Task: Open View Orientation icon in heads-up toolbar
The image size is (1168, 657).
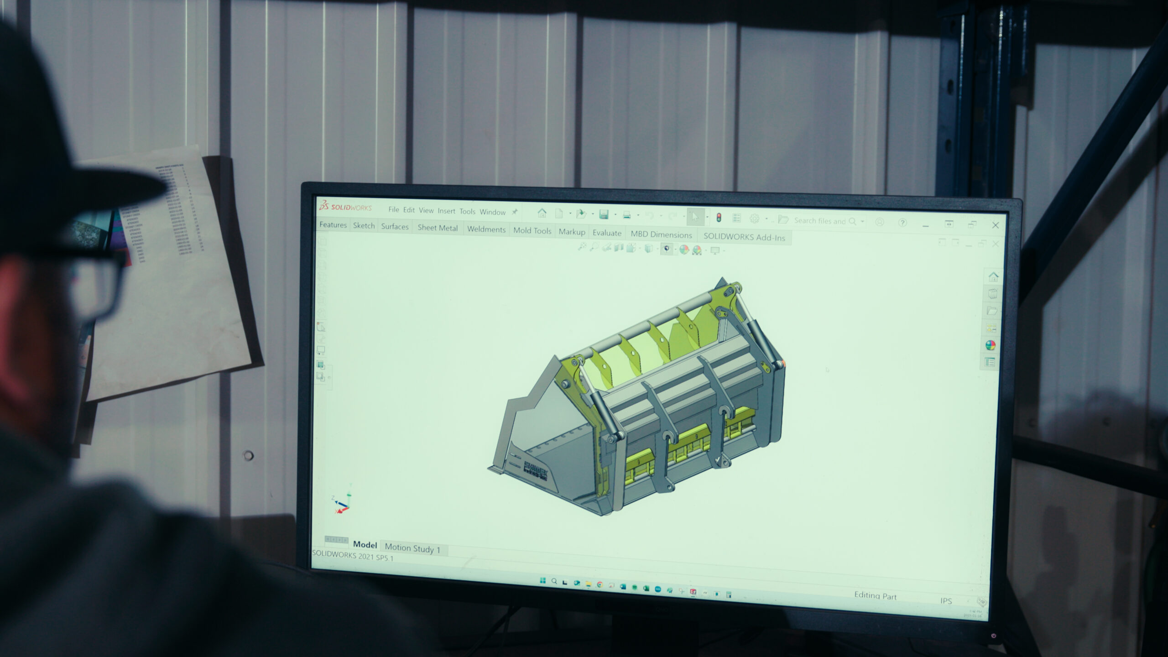Action: pos(631,248)
